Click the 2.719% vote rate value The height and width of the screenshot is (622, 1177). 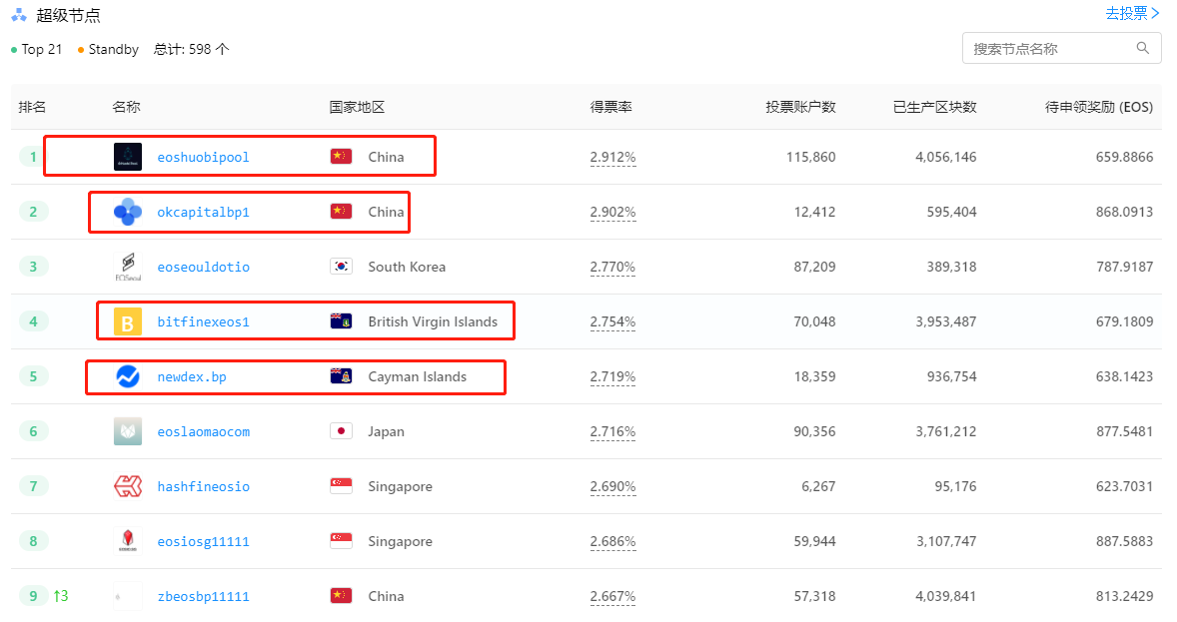612,376
